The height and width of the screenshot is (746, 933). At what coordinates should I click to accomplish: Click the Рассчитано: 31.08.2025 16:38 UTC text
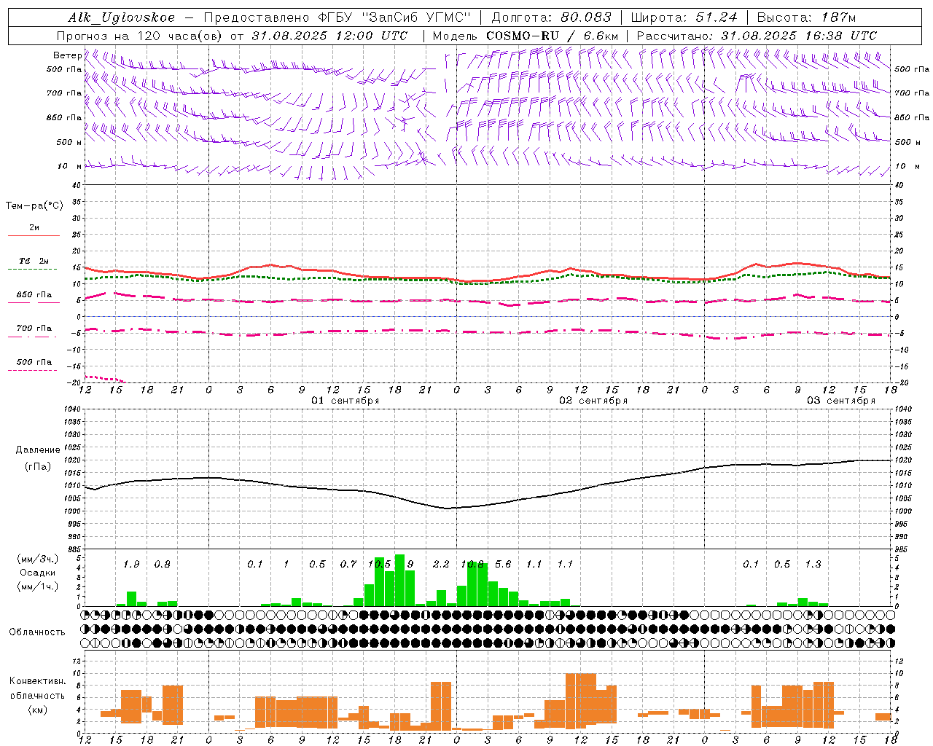pos(757,36)
